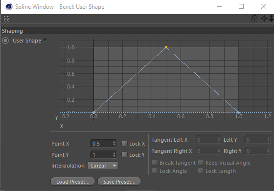Click Right Y stepper arrows

[x=268, y=151]
